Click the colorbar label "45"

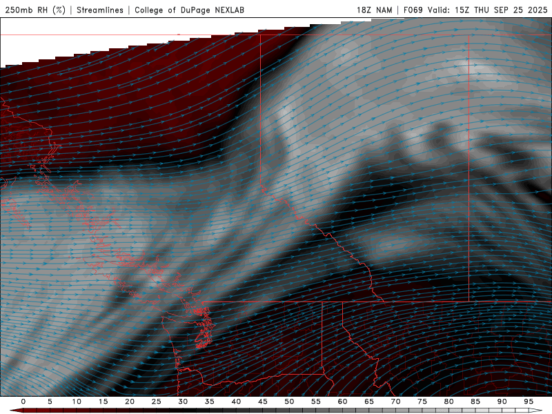[x=263, y=402]
